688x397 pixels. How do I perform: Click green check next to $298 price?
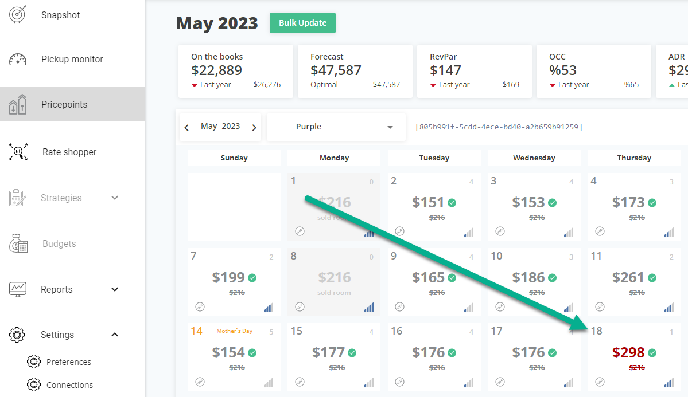pos(652,353)
